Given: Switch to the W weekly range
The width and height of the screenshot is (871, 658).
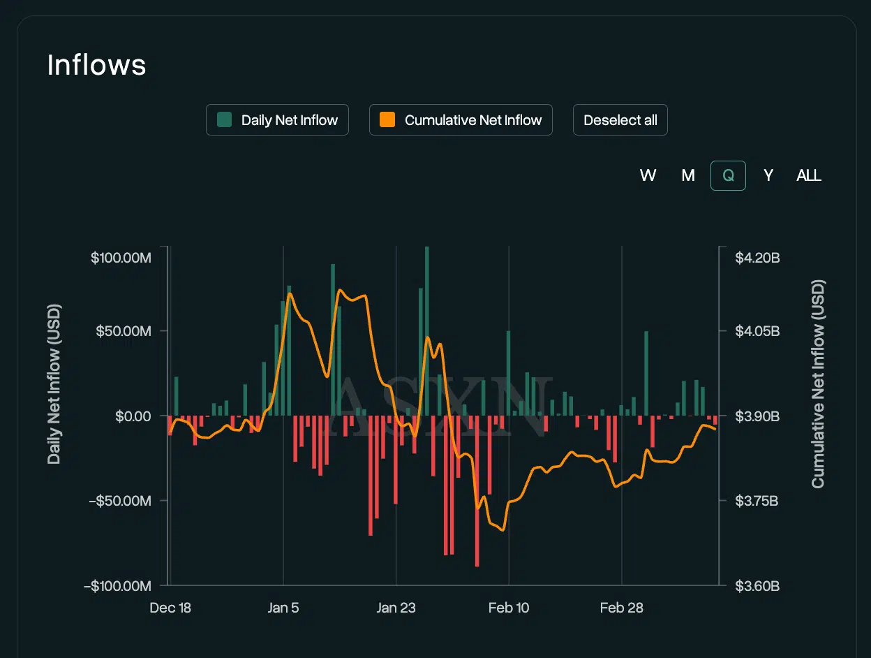Looking at the screenshot, I should (x=648, y=175).
